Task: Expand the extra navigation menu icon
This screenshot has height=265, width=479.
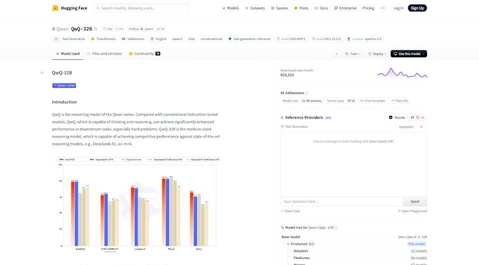Action: click(383, 8)
